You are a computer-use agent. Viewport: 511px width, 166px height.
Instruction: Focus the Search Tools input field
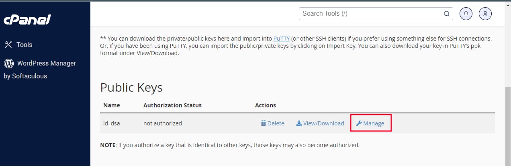point(376,14)
